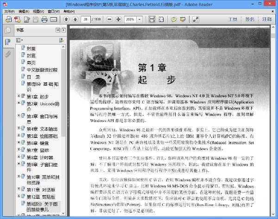
Task: Click the Save file floppy icon
Action: (x=36, y=19)
